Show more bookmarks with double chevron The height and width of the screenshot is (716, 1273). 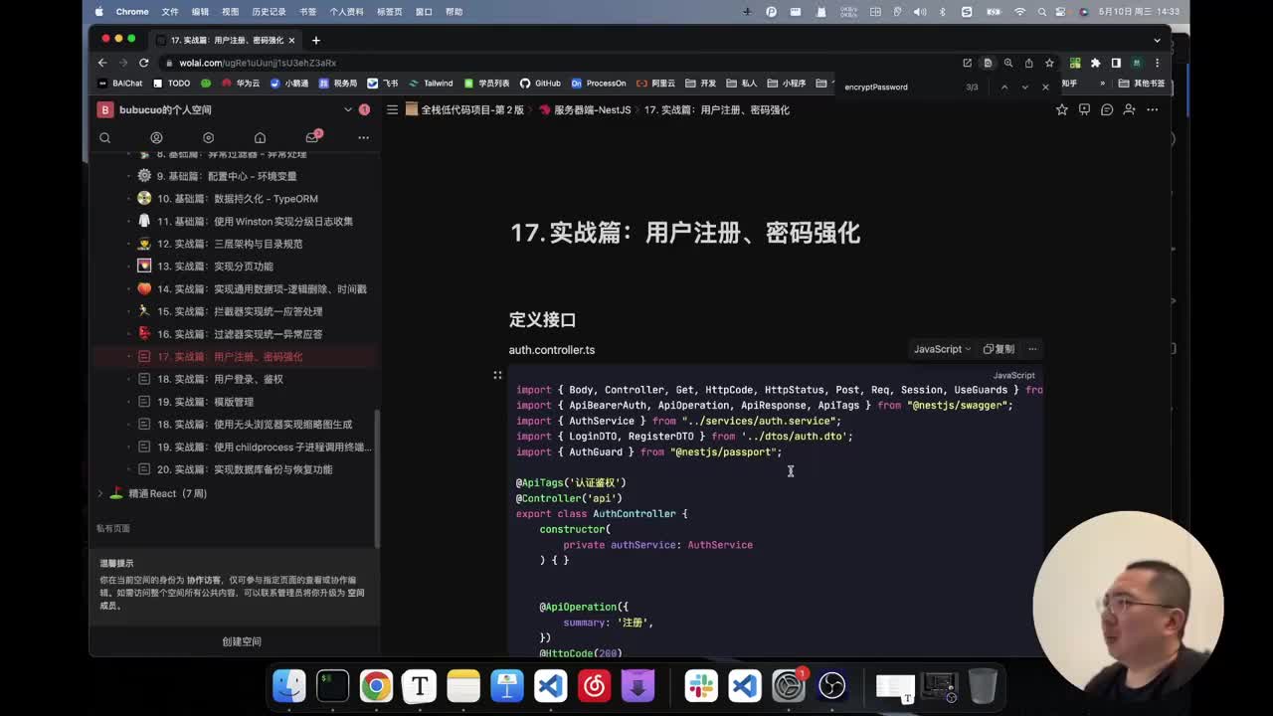coord(1102,84)
